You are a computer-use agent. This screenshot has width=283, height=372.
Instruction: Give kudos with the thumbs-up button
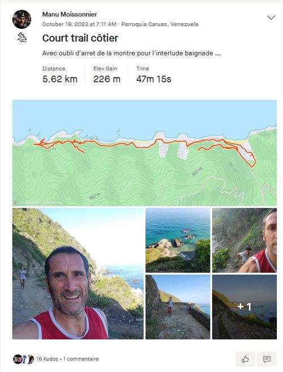pos(245,359)
